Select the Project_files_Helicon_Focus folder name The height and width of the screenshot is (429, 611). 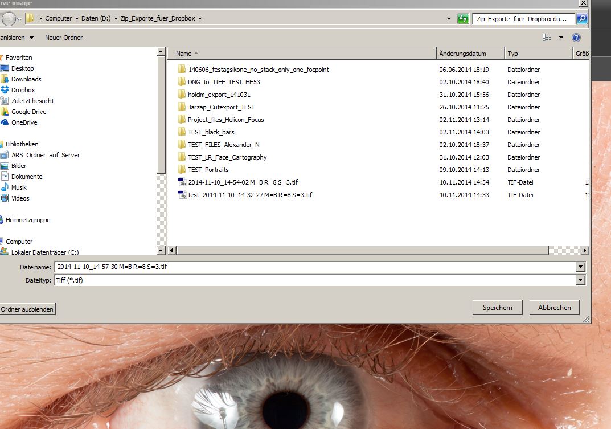tap(225, 120)
